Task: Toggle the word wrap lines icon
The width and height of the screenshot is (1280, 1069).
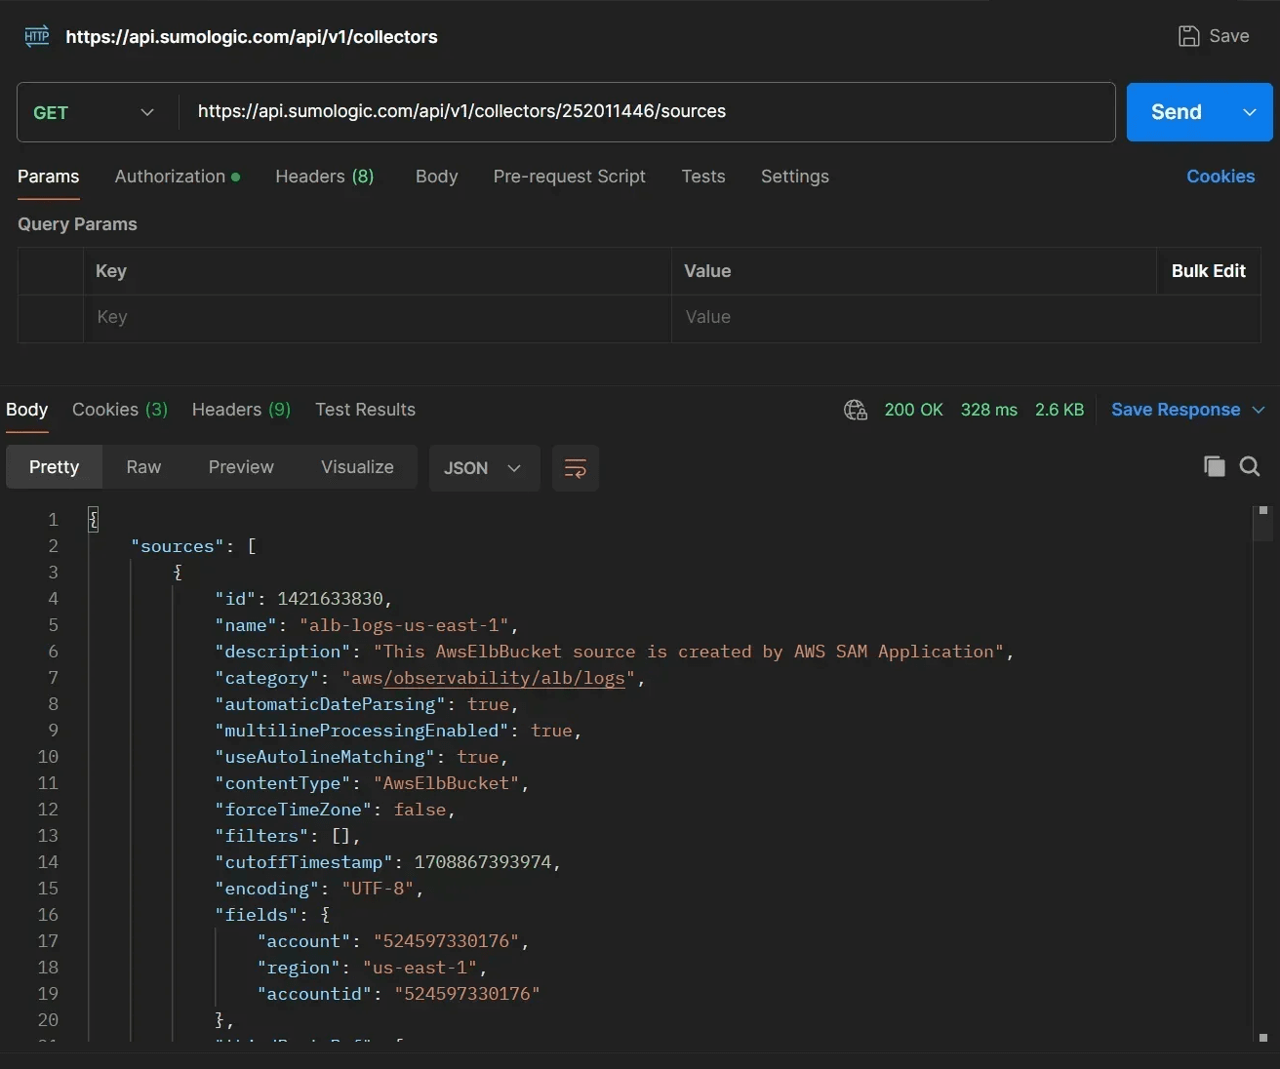Action: (576, 468)
